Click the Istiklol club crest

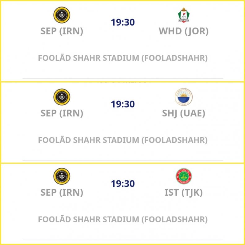[184, 176]
